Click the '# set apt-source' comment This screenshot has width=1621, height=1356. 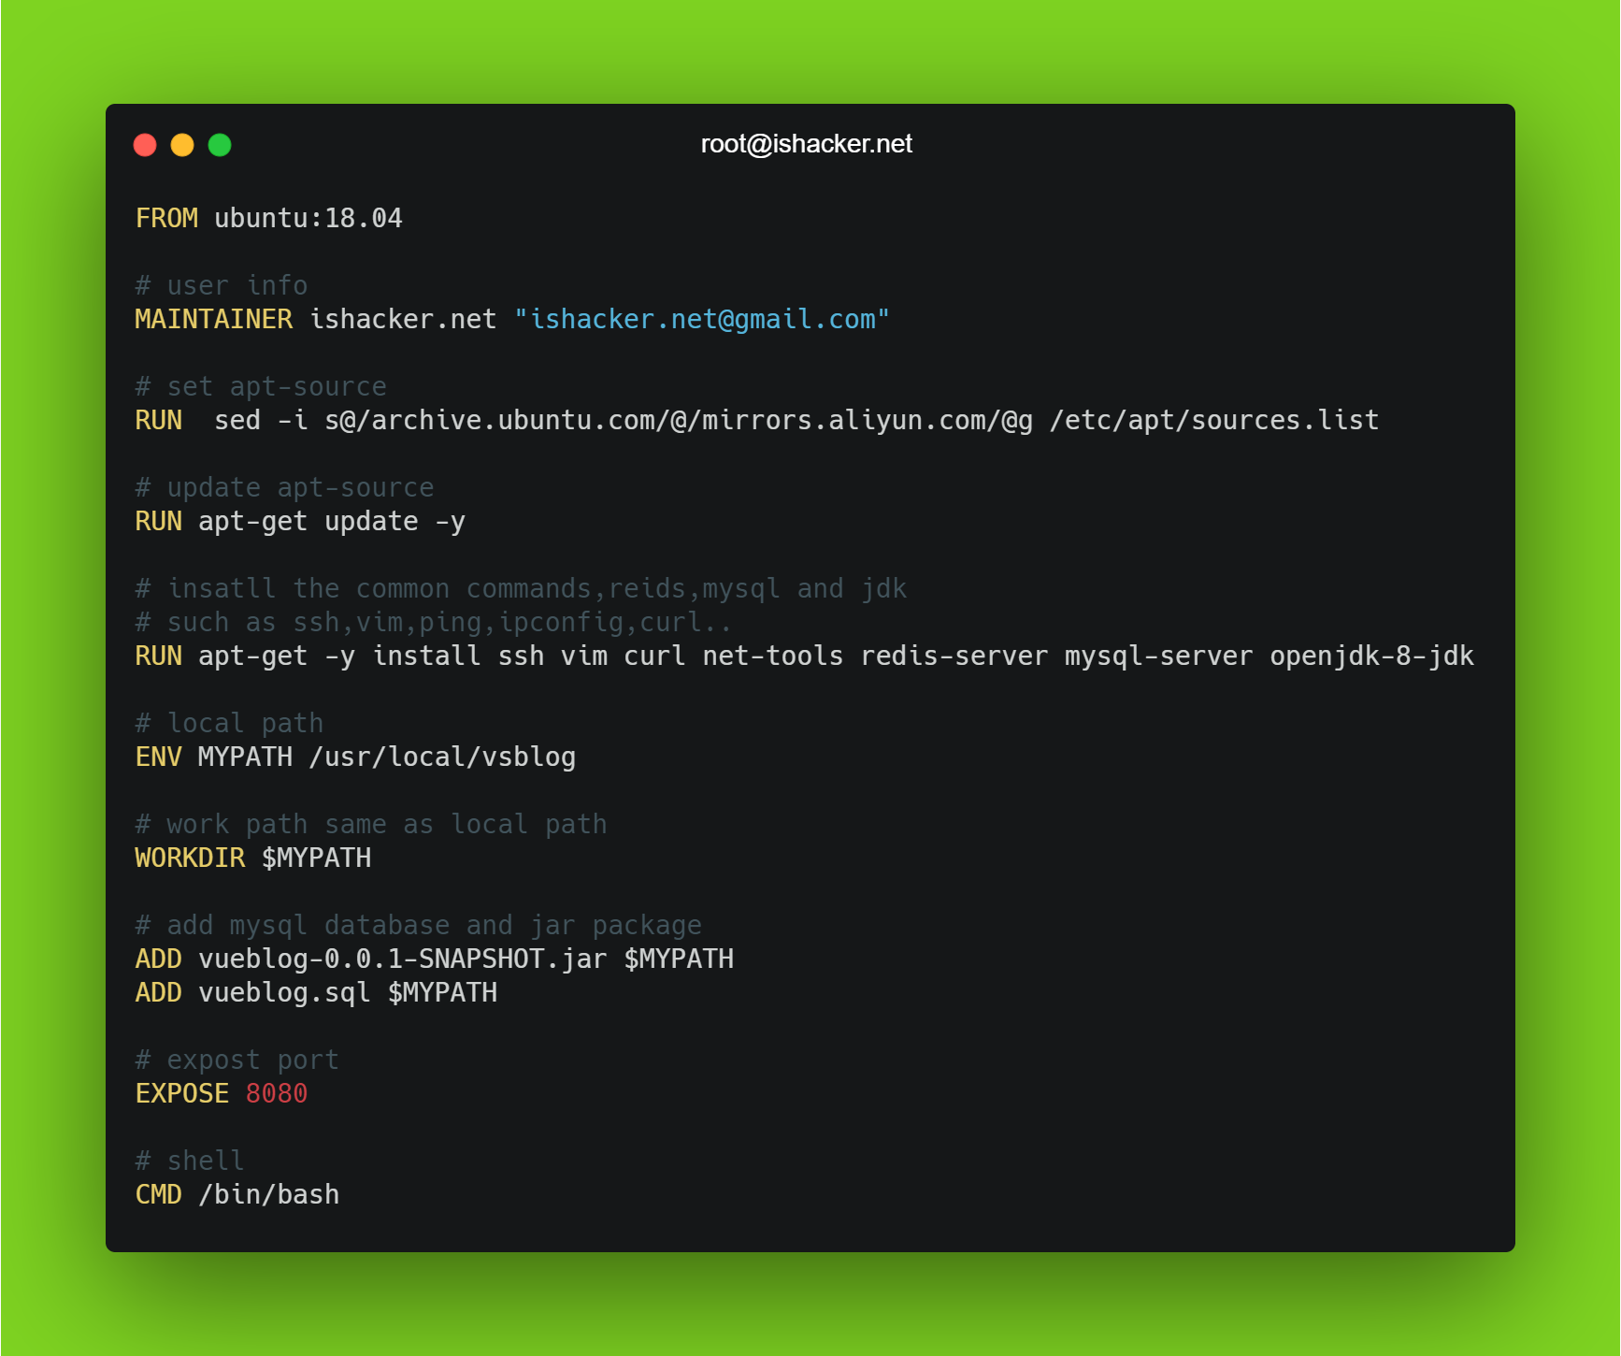click(261, 386)
